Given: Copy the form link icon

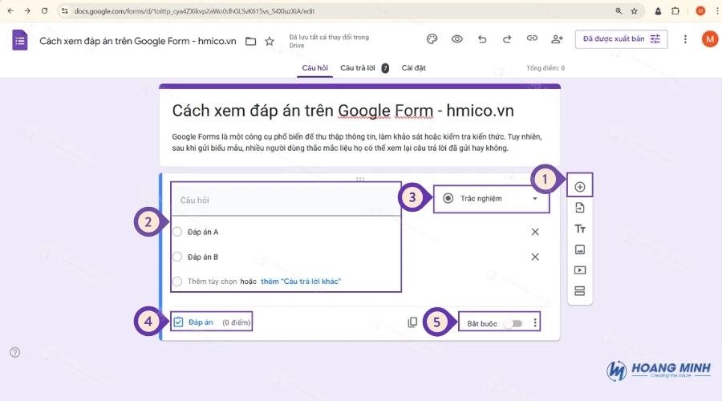Looking at the screenshot, I should click(532, 38).
